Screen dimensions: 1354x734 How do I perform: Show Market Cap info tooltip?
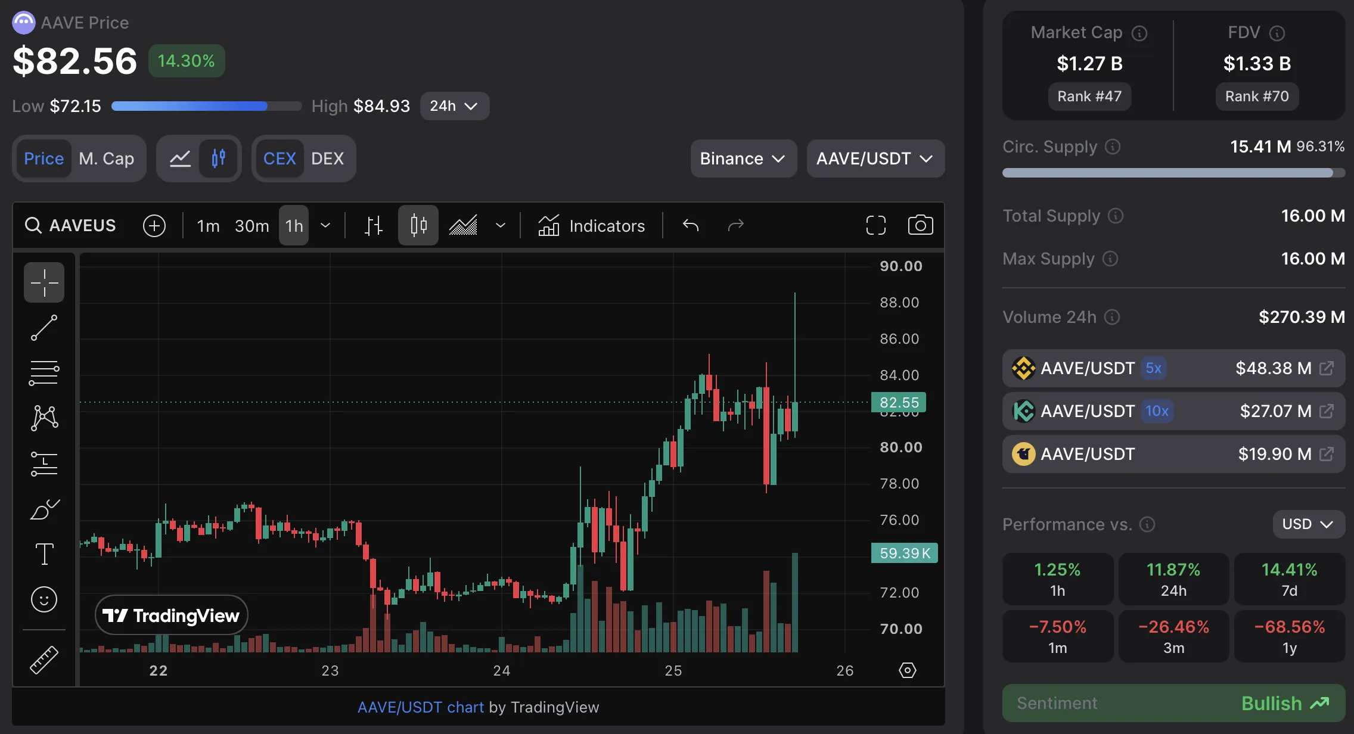pos(1139,33)
